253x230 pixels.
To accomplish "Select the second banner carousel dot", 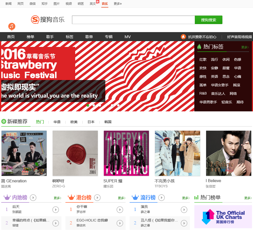I will (x=94, y=105).
